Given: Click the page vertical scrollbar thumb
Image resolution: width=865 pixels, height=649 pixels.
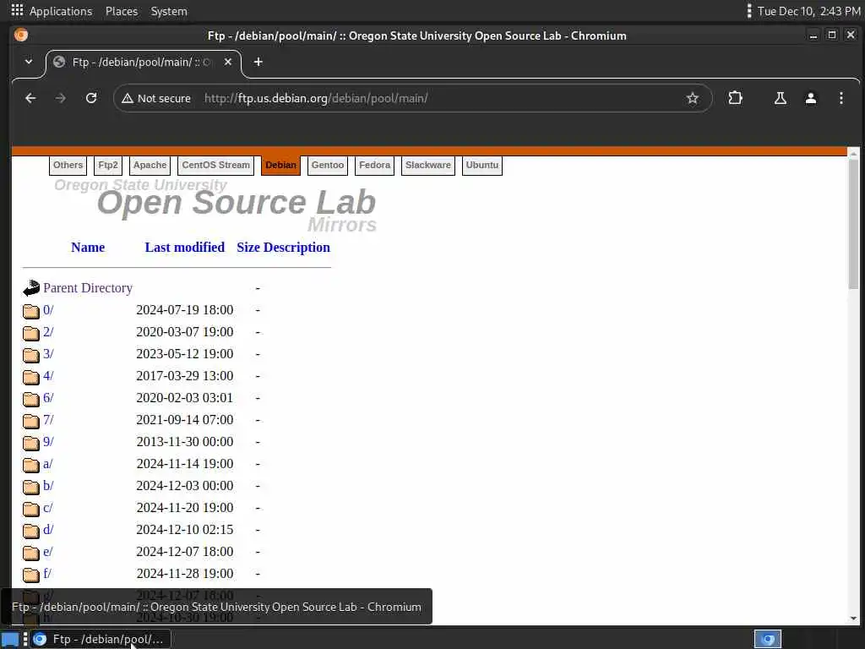Looking at the screenshot, I should [x=853, y=223].
